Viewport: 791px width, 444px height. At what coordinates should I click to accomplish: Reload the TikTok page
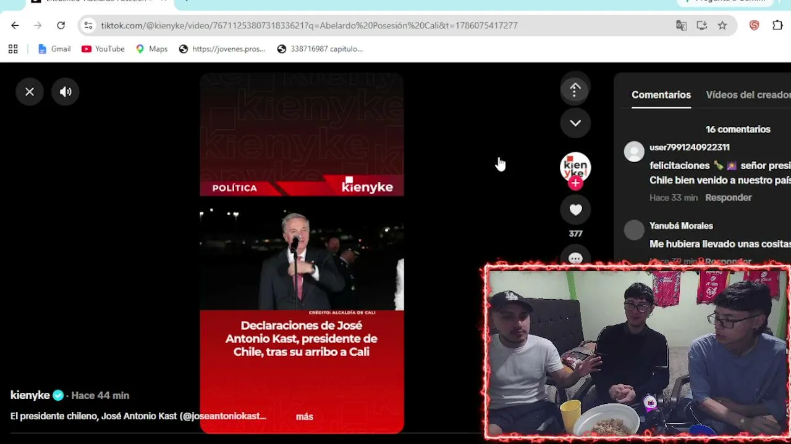coord(61,25)
